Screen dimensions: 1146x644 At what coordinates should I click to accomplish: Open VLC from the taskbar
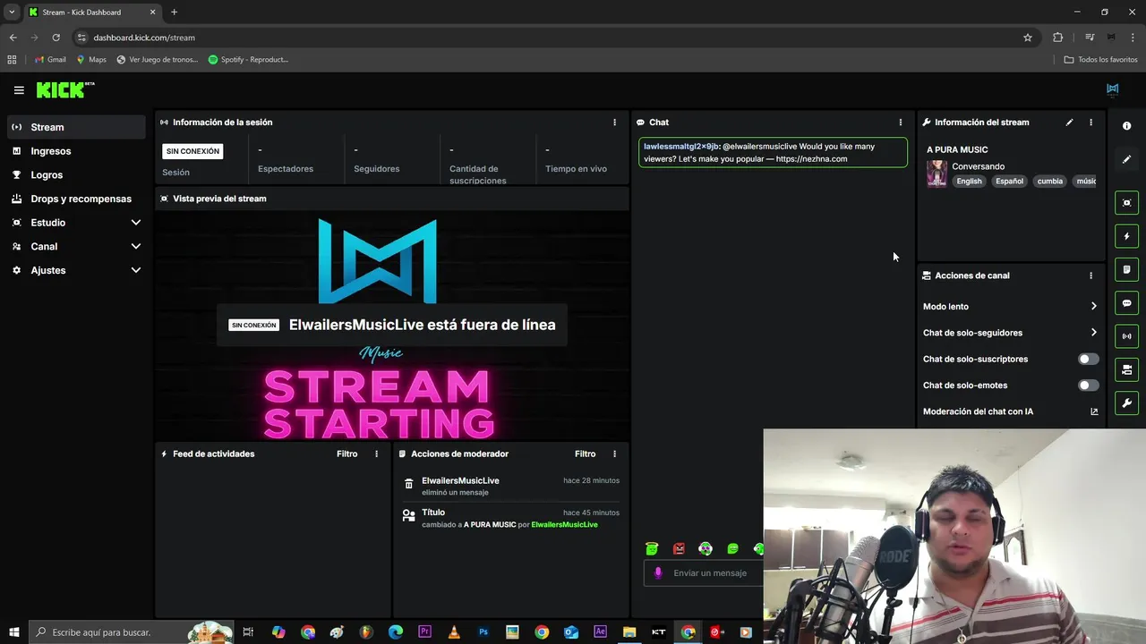click(x=454, y=632)
